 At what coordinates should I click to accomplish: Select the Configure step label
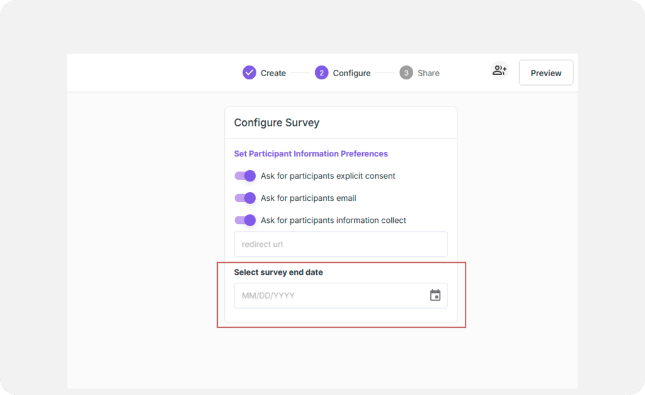(x=351, y=73)
